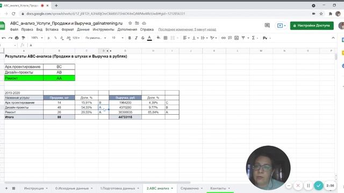Open horizontal align dropdown

point(187,38)
